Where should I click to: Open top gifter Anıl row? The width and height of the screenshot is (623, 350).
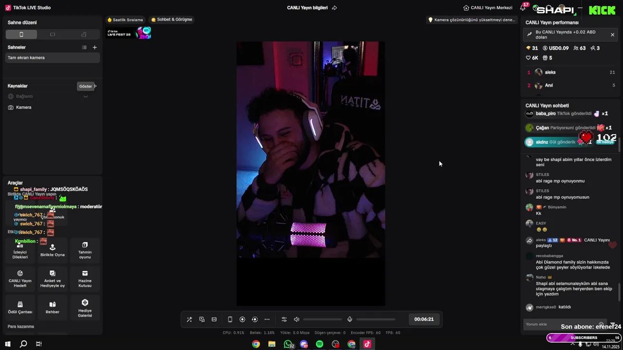click(570, 86)
